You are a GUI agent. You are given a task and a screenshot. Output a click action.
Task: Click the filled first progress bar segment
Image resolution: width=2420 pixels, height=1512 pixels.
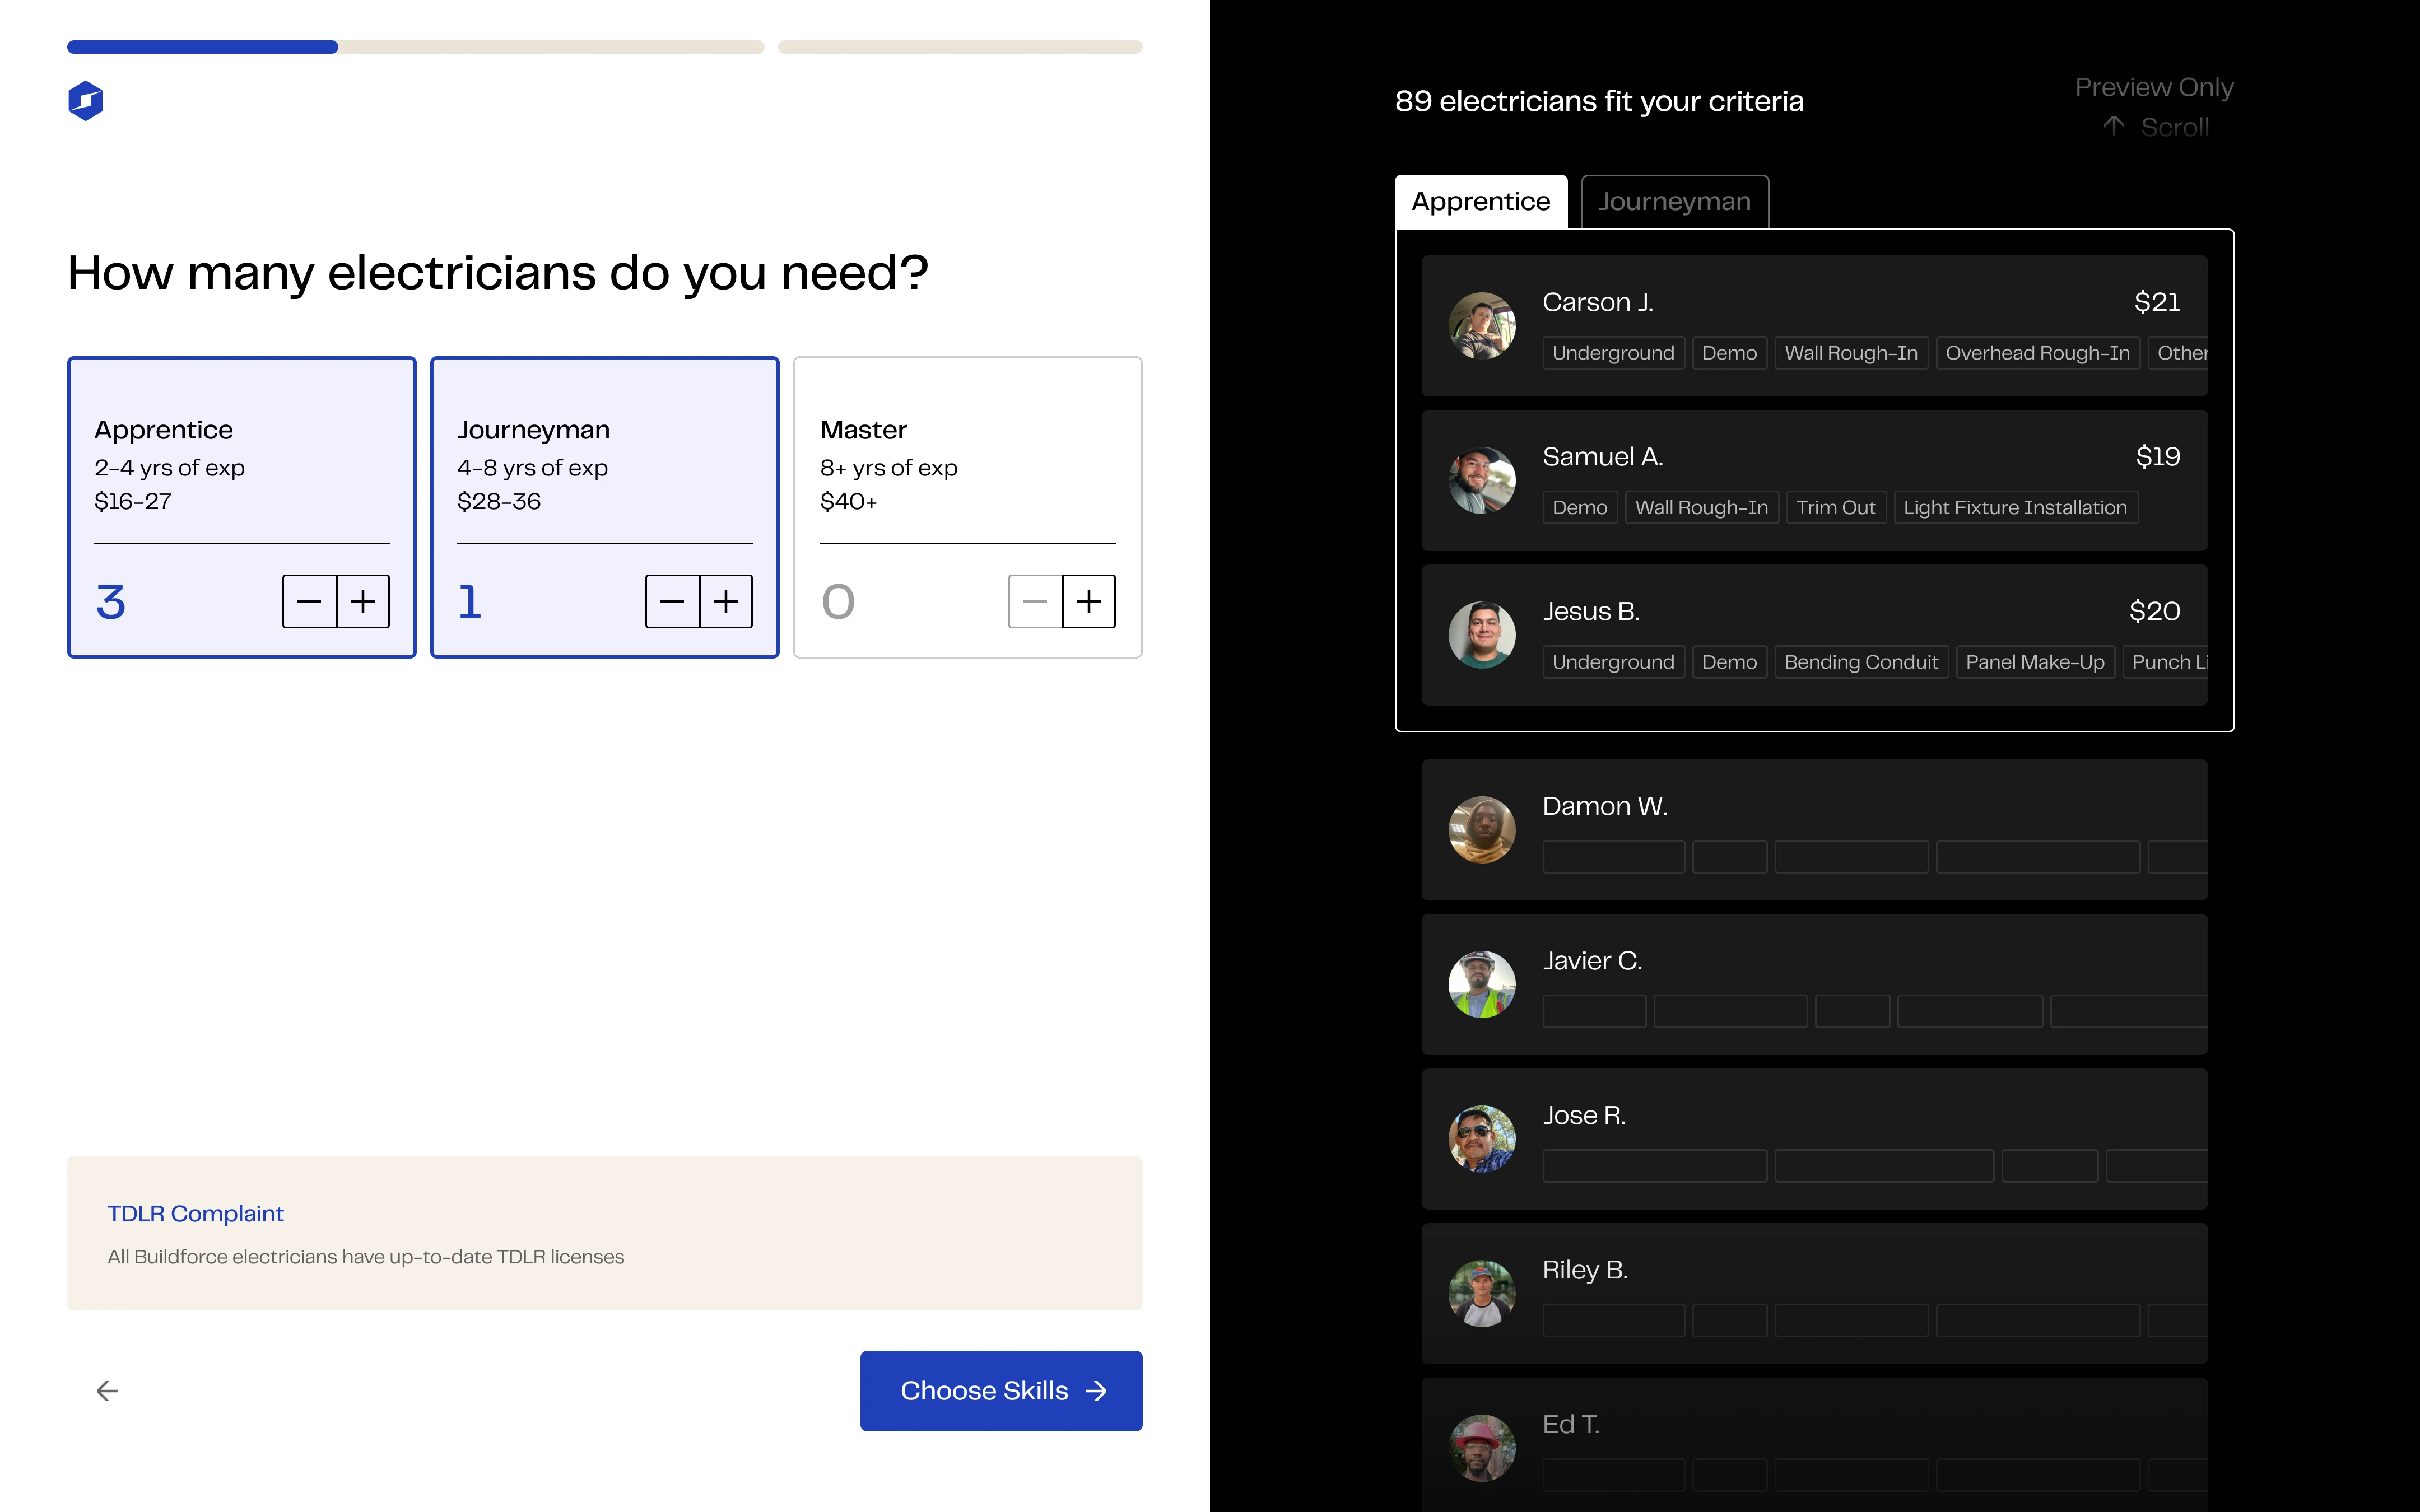coord(200,46)
